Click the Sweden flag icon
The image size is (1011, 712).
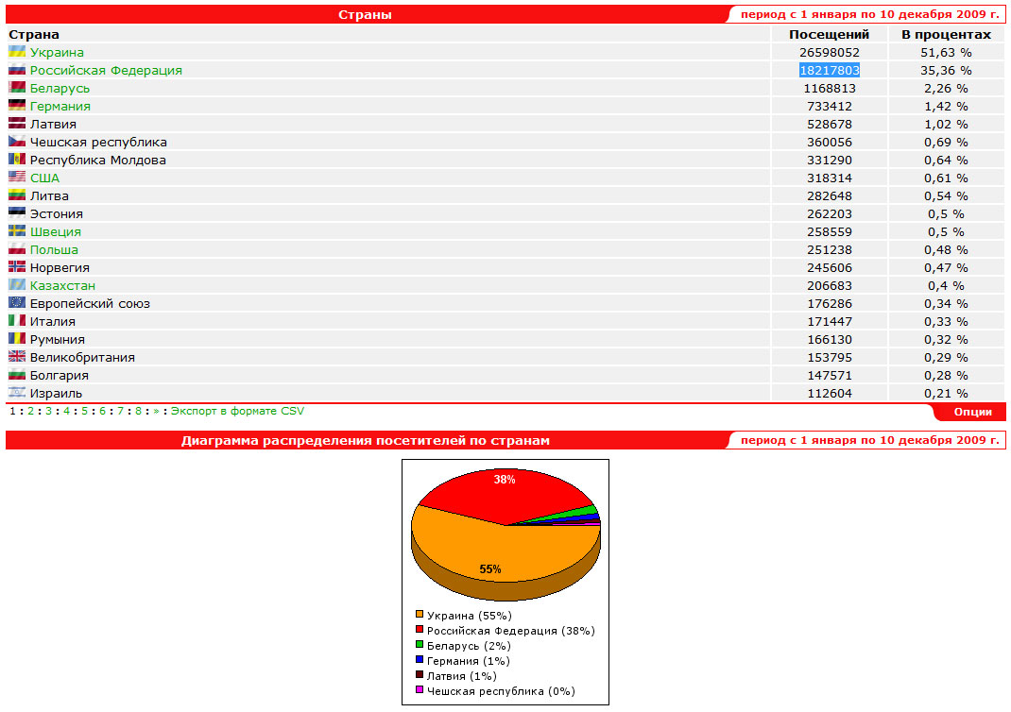(x=17, y=230)
